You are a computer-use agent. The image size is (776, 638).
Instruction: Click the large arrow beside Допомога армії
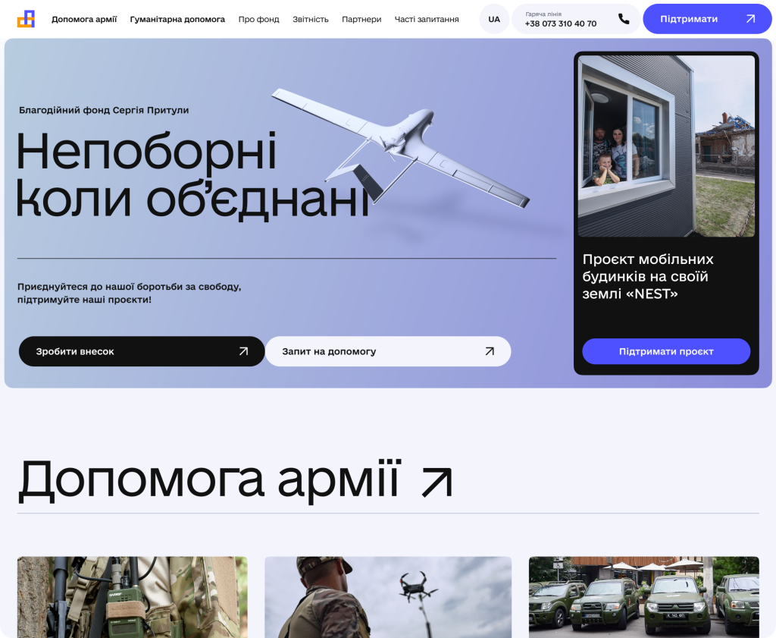(x=437, y=482)
